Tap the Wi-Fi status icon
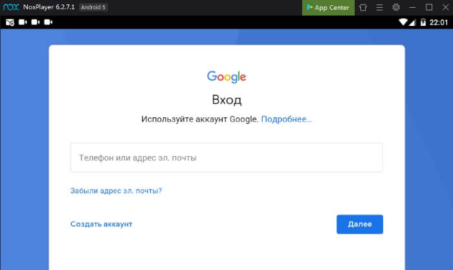Viewport: 453px width, 270px height. click(403, 22)
